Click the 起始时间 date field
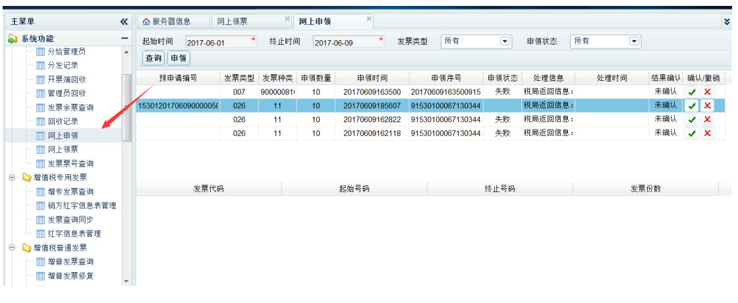This screenshot has height=303, width=738. click(x=221, y=42)
